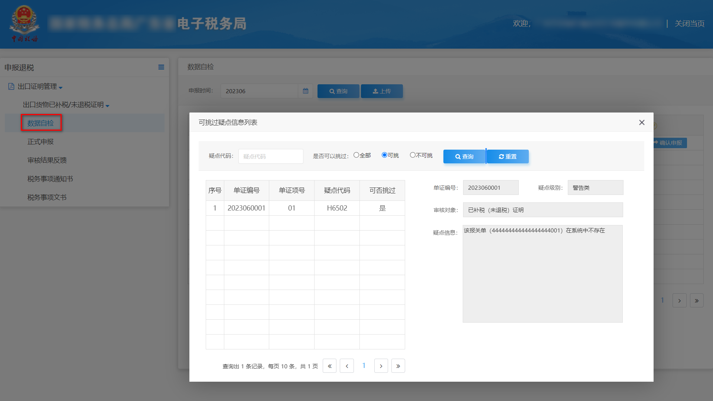Click the 查询 button in the dialog
This screenshot has height=401, width=713.
point(464,157)
